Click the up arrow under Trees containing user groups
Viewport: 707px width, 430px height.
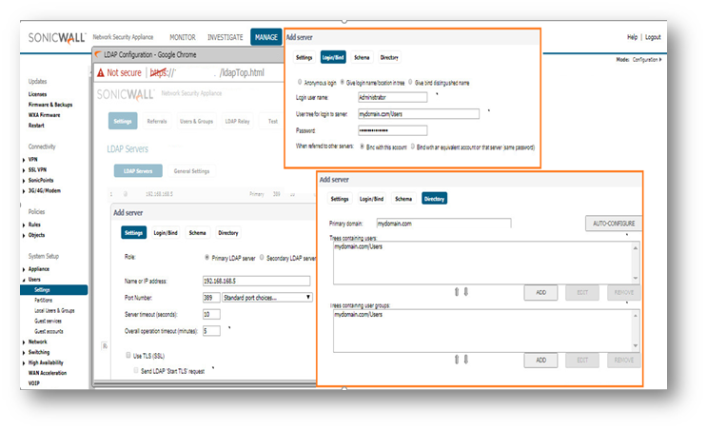[456, 360]
